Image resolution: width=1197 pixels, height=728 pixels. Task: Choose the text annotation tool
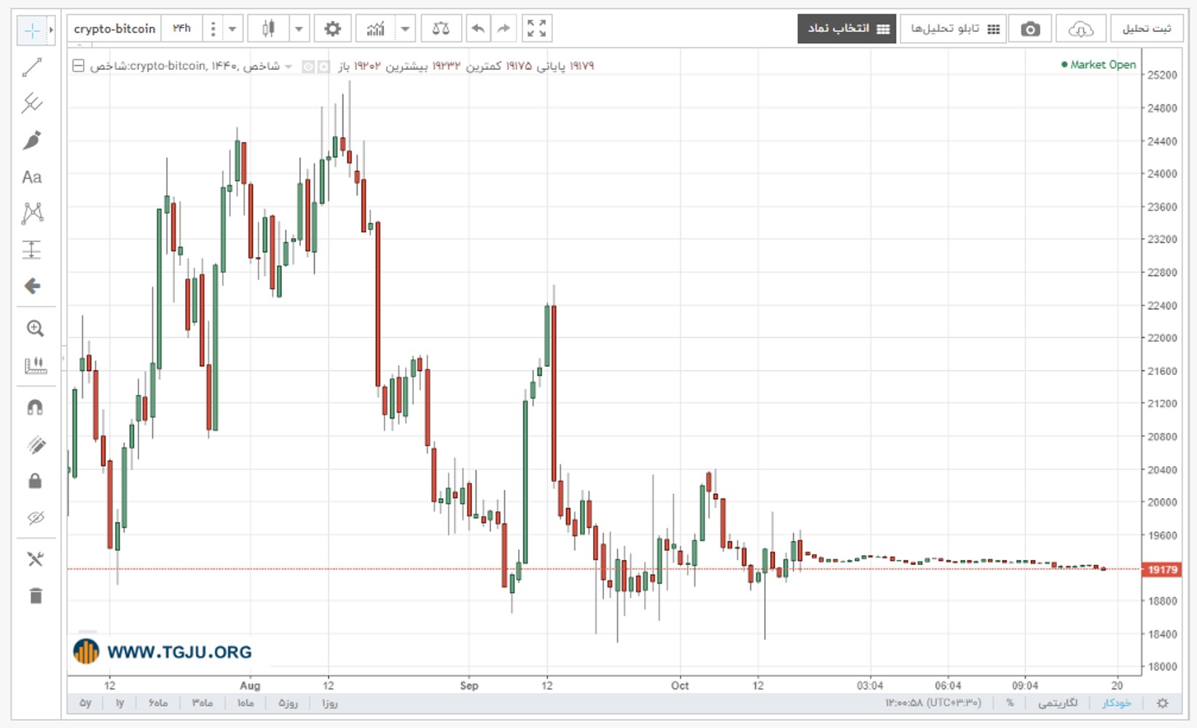[x=31, y=177]
